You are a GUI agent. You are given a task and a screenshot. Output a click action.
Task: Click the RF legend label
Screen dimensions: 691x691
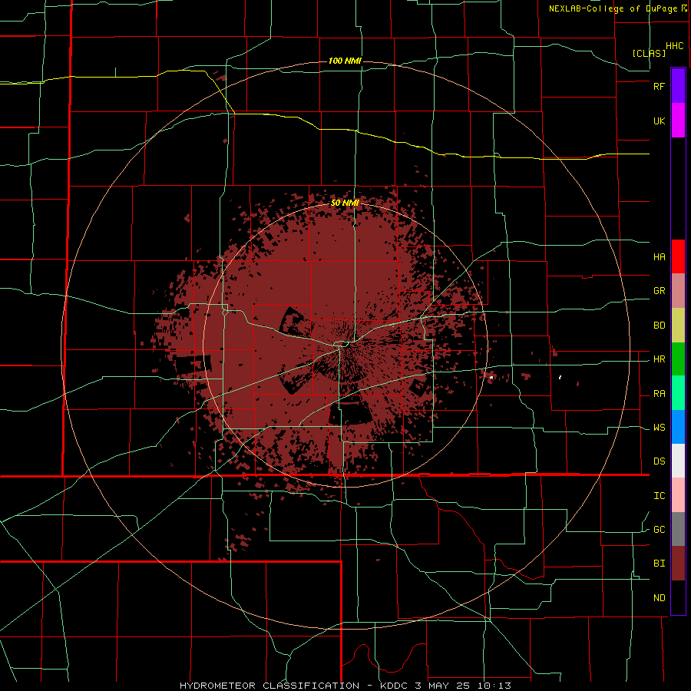pos(660,86)
